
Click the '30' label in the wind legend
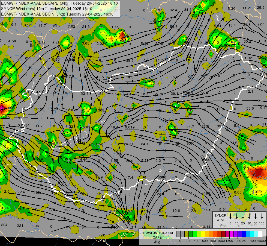pyautogui.click(x=249, y=223)
